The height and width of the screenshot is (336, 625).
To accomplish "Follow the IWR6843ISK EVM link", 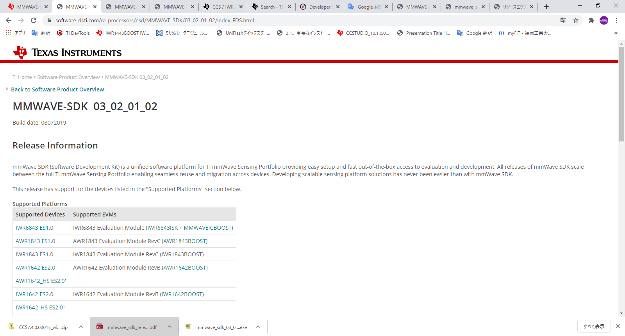I will (162, 228).
